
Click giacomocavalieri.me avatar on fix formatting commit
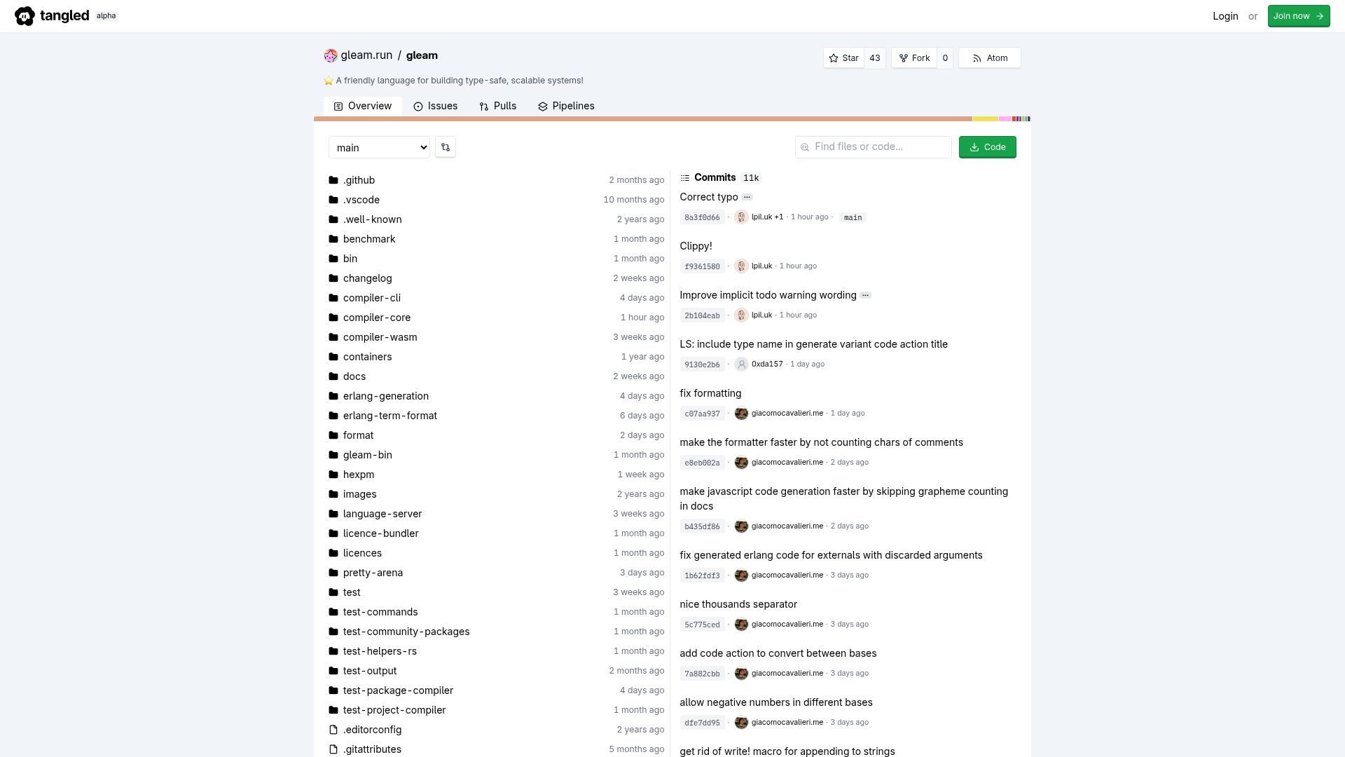coord(741,414)
